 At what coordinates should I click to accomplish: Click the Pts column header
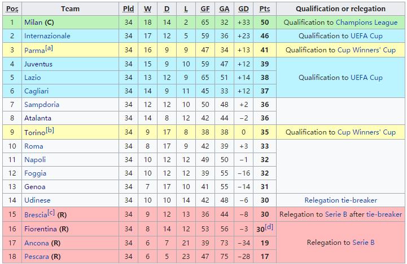pyautogui.click(x=265, y=9)
